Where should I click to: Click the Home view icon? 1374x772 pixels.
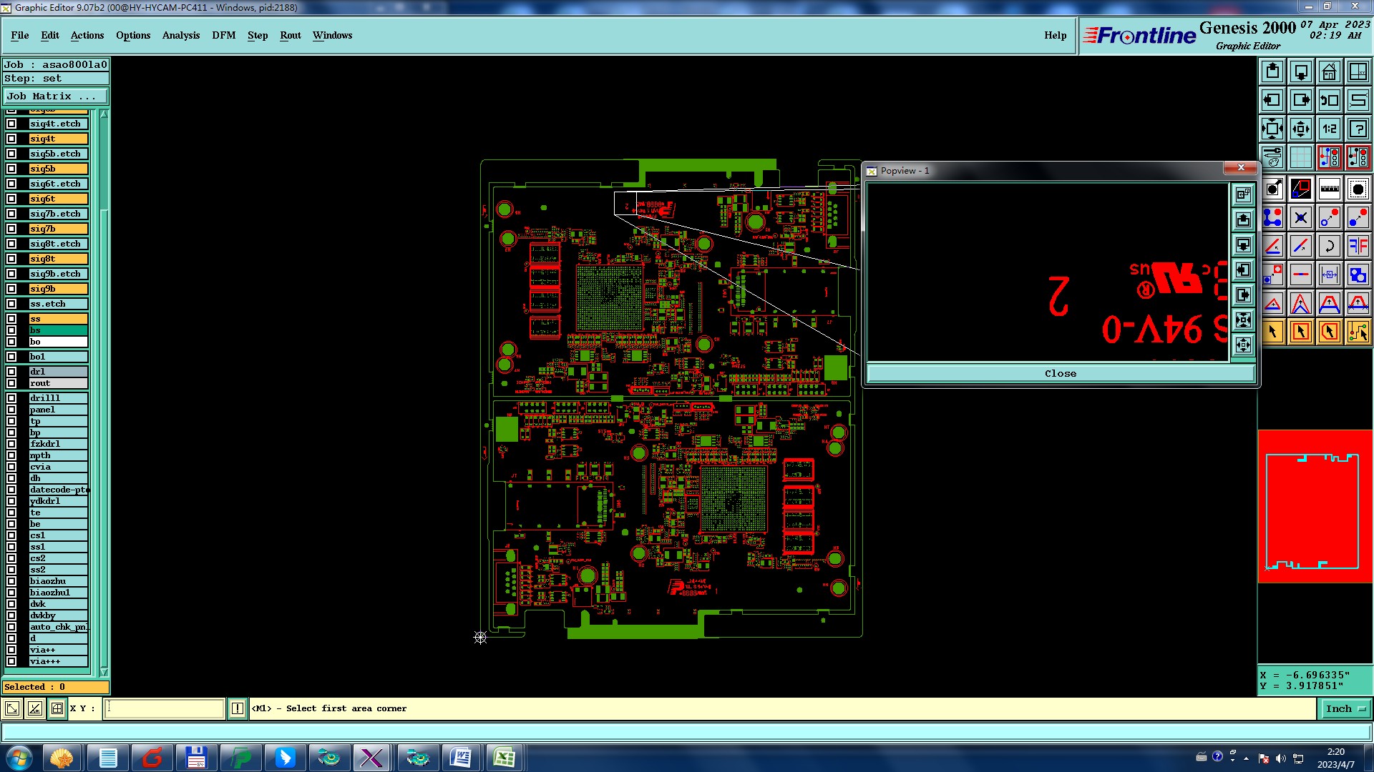(x=1329, y=71)
